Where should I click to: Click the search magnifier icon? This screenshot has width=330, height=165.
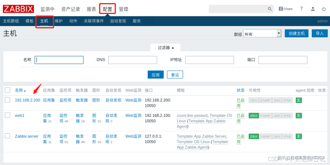pos(270,9)
